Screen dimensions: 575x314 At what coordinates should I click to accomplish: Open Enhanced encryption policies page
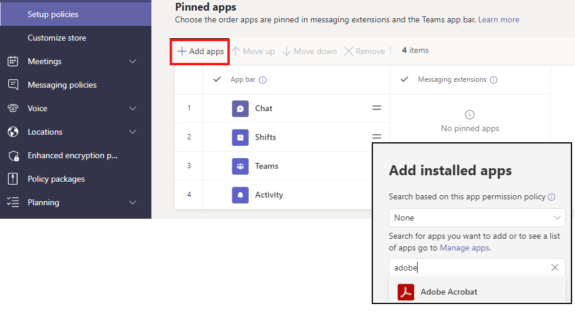coord(72,156)
